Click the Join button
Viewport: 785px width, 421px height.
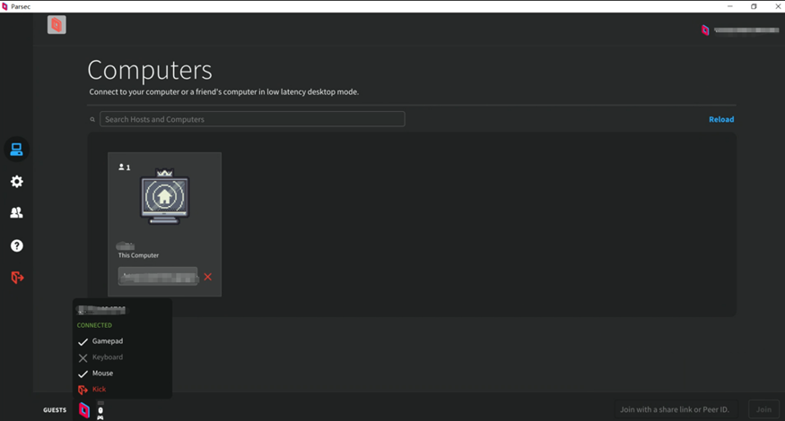coord(763,409)
